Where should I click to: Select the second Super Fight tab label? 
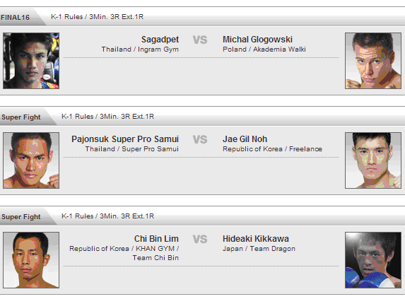pyautogui.click(x=21, y=217)
